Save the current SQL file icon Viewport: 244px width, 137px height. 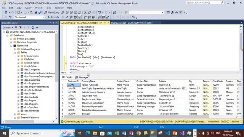[x=36, y=13]
